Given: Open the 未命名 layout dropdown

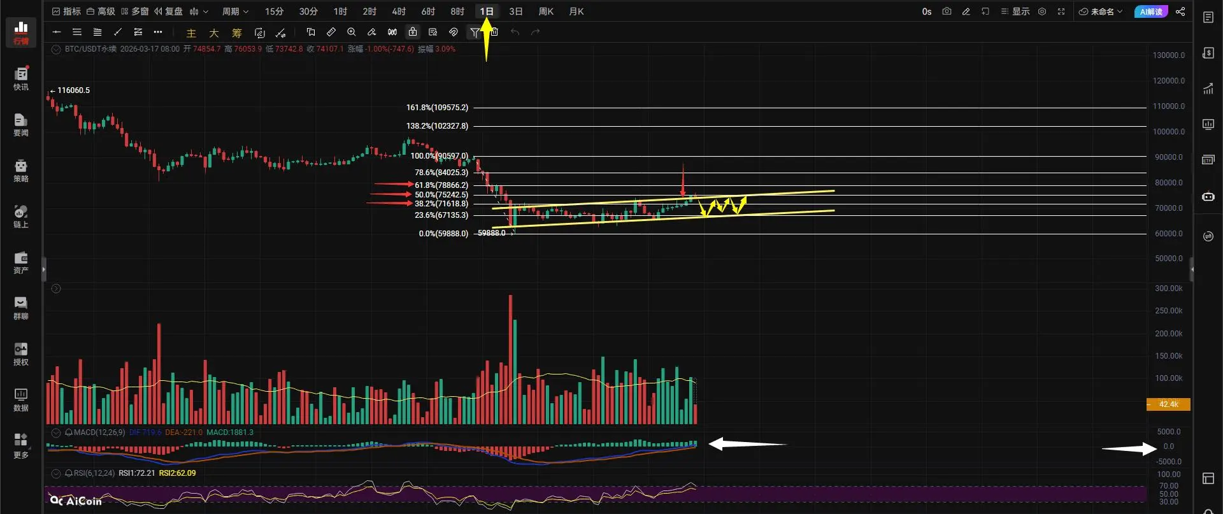Looking at the screenshot, I should point(1101,11).
